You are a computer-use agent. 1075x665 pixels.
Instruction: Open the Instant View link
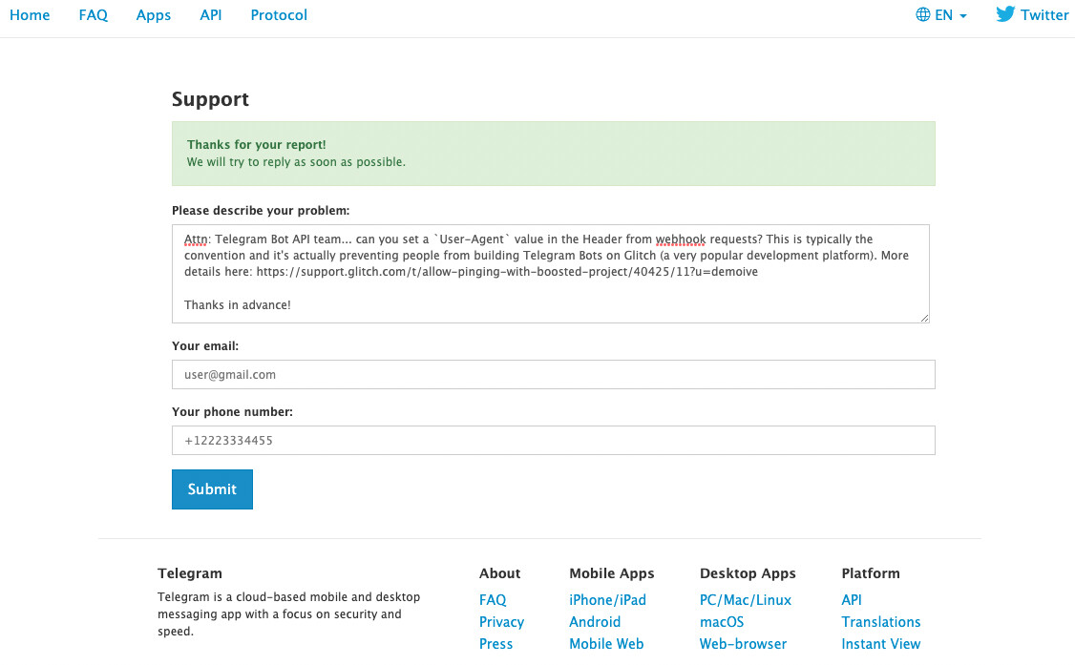881,644
